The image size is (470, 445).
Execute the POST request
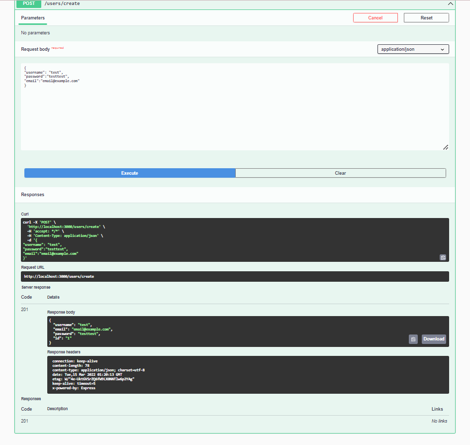[130, 173]
